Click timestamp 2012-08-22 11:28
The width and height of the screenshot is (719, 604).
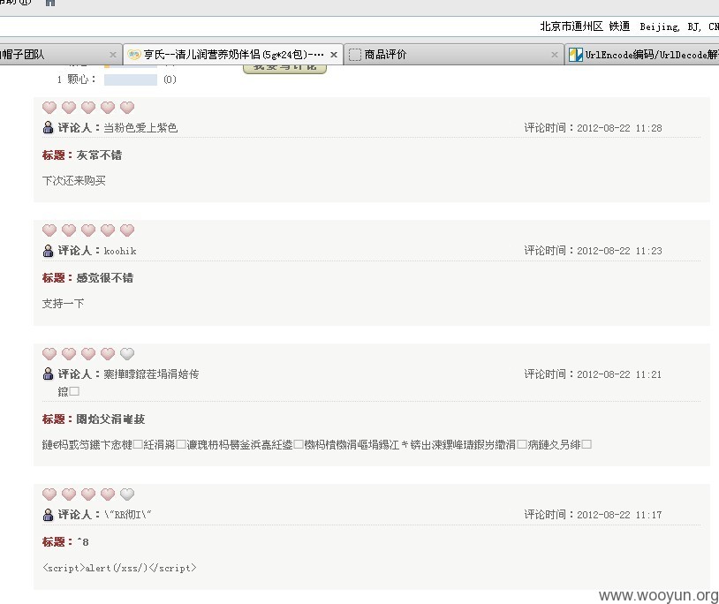pos(619,128)
